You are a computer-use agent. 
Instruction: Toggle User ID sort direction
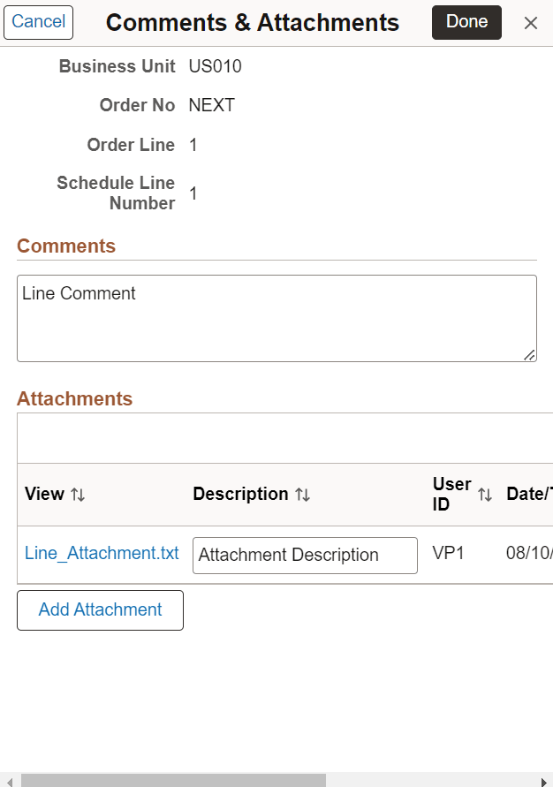(484, 495)
